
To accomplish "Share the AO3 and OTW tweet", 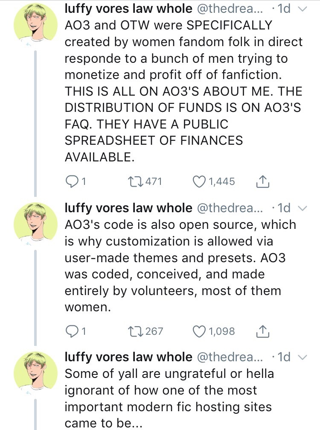I will pyautogui.click(x=261, y=181).
